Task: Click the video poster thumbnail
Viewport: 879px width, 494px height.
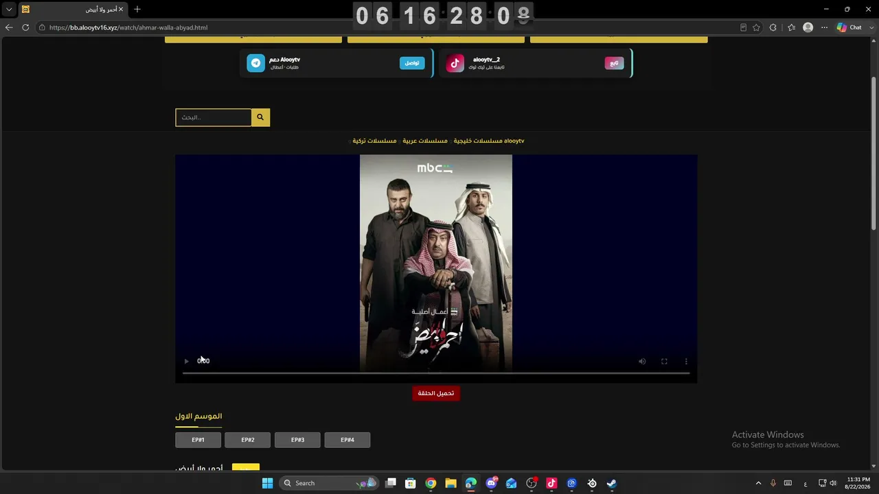Action: pos(436,263)
